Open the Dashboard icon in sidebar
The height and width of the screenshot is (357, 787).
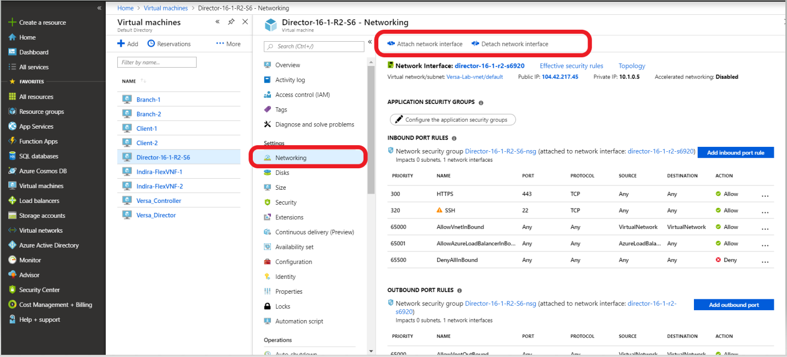click(12, 52)
